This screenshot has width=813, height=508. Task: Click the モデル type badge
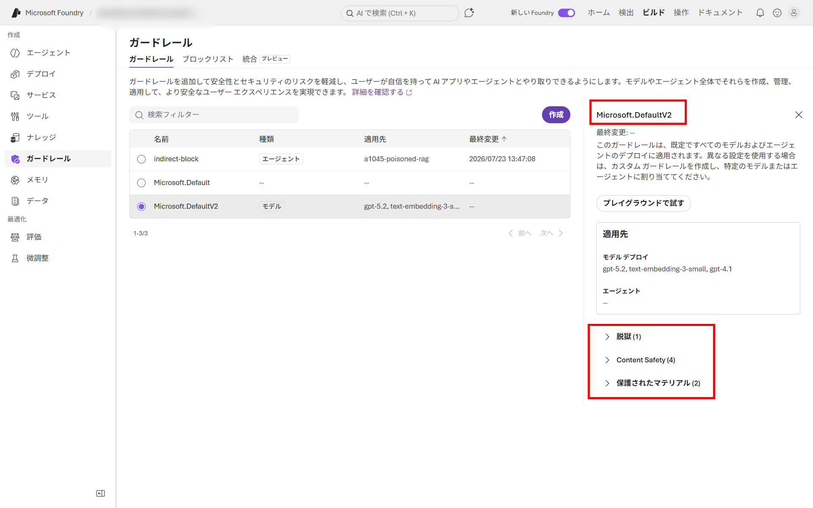click(x=271, y=207)
